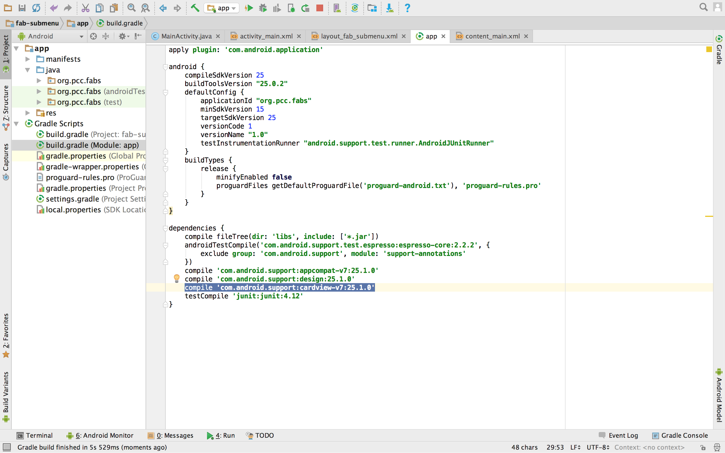The width and height of the screenshot is (725, 453).
Task: Switch to the content_main.xml tab
Action: (x=492, y=36)
